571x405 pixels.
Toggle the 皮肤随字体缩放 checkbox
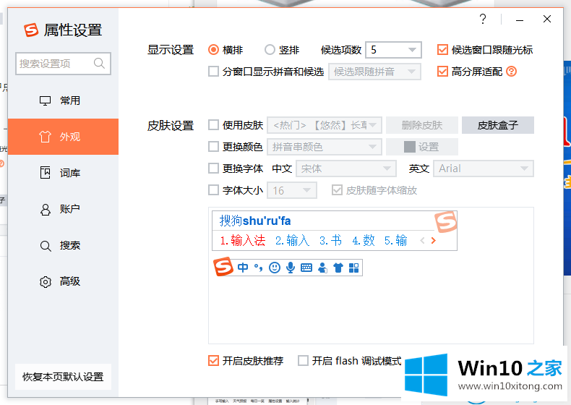(x=337, y=190)
